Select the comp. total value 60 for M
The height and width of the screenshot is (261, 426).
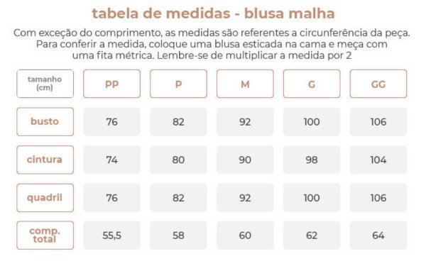pyautogui.click(x=245, y=235)
